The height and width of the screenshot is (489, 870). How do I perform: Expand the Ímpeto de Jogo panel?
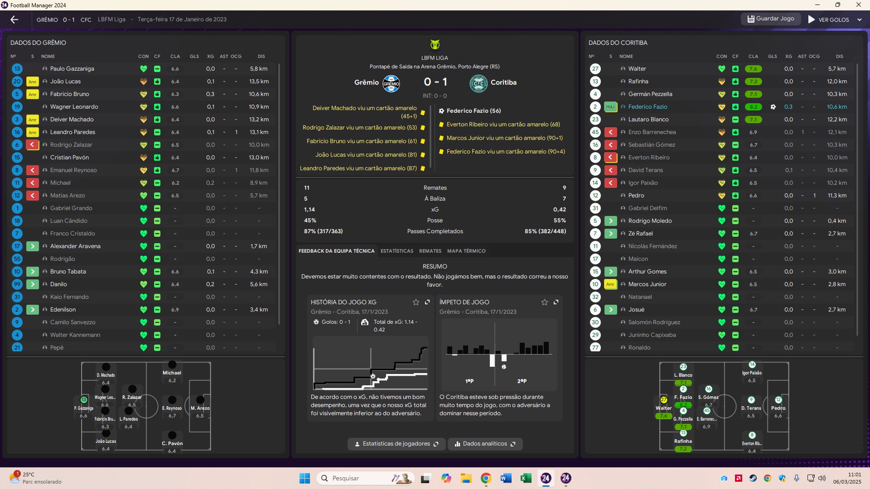point(556,302)
